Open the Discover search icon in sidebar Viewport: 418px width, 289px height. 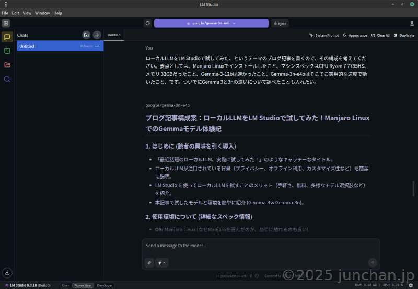(7, 79)
